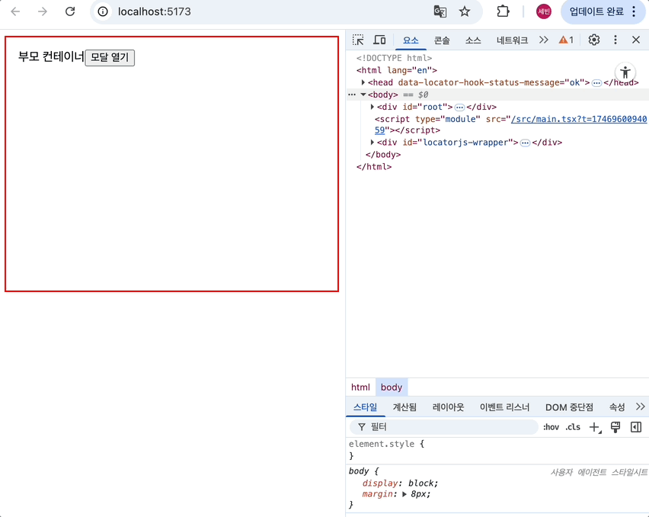Switch to the 콘솔 tab
Viewport: 649px width, 517px height.
click(x=442, y=40)
